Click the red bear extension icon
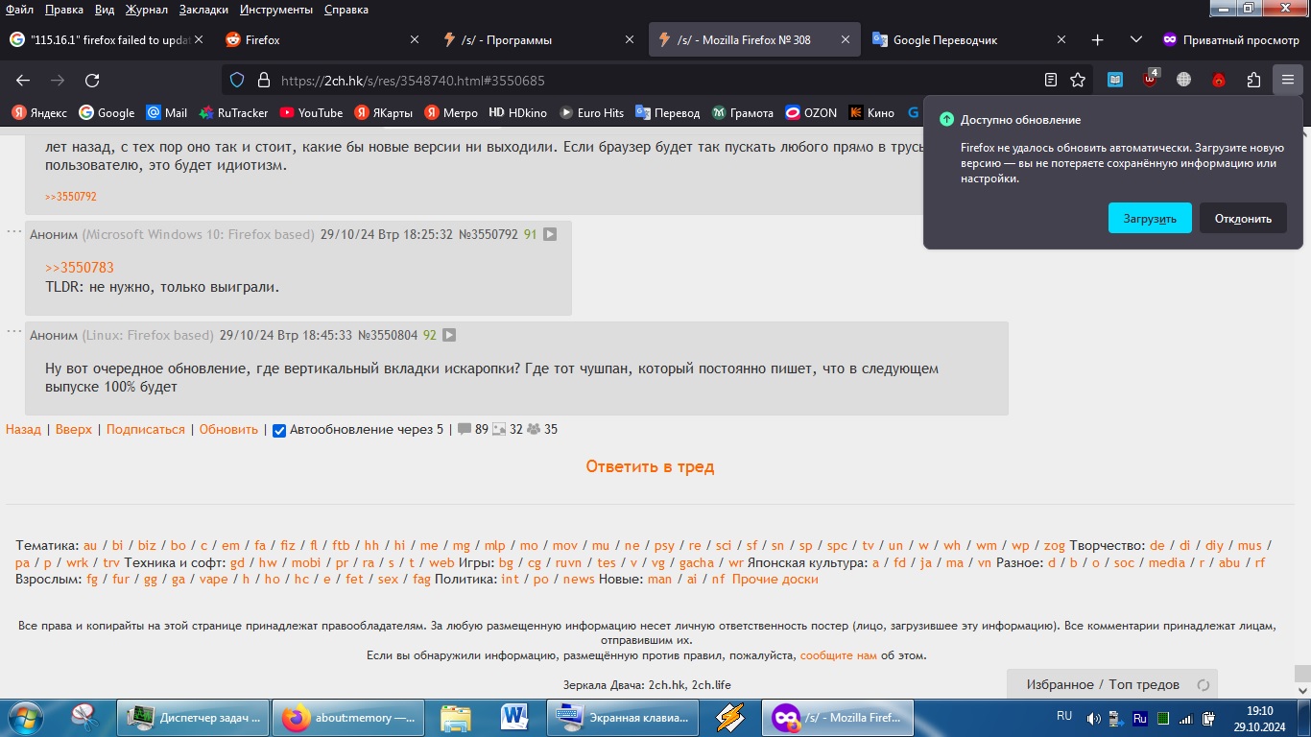 [1219, 81]
